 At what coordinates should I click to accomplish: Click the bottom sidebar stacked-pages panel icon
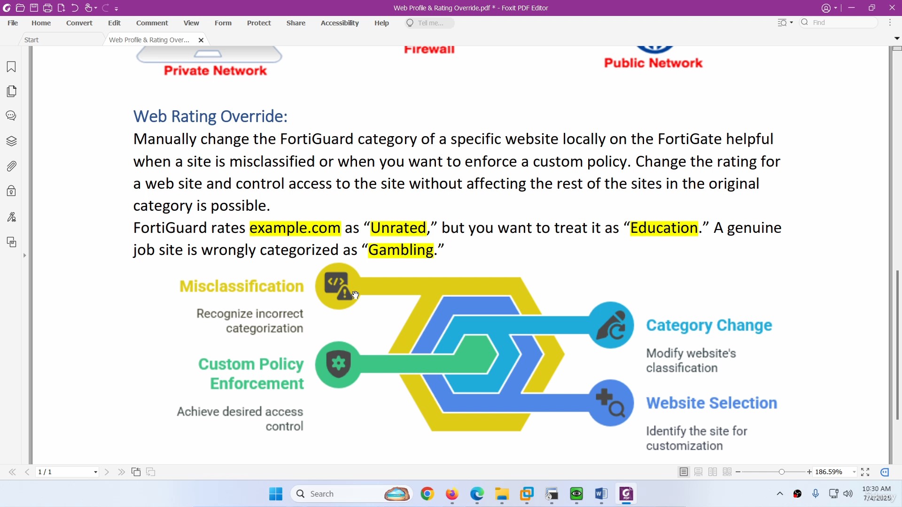pos(11,242)
